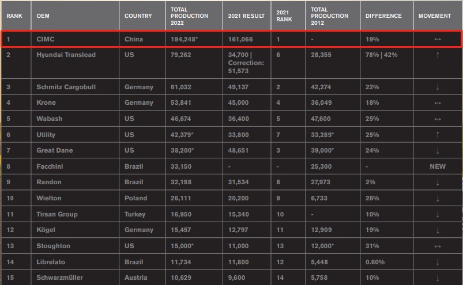463x285 pixels.
Task: Click the up arrow in the Utility row
Action: pos(438,135)
